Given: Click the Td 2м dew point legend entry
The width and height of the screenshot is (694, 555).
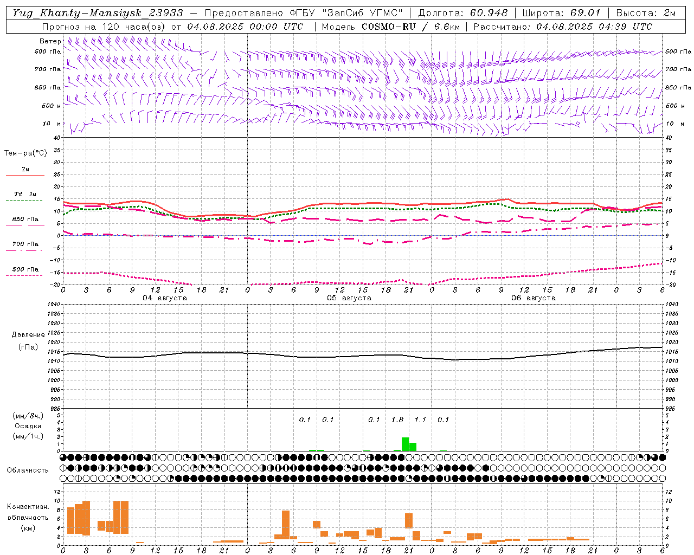Looking at the screenshot, I should click(x=25, y=194).
